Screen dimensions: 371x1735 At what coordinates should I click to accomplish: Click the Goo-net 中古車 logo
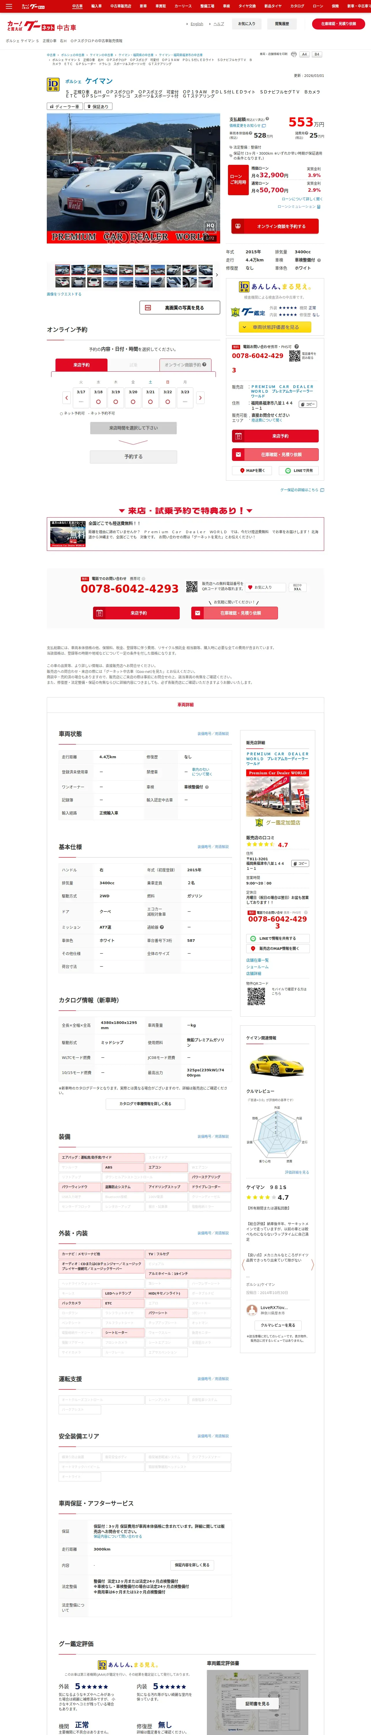41,27
